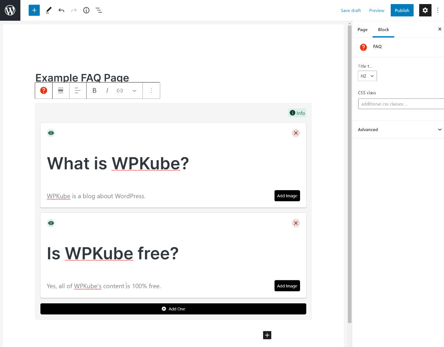The height and width of the screenshot is (347, 444).
Task: Click the Undo arrow icon
Action: pos(61,10)
